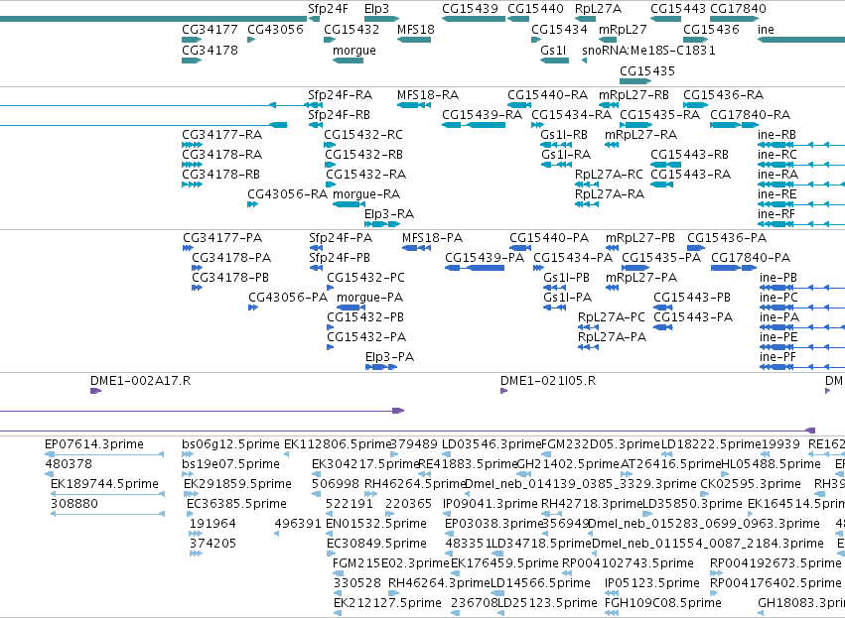This screenshot has height=618, width=845.
Task: Click the CG15440-RA transcript glyph
Action: pos(519,105)
